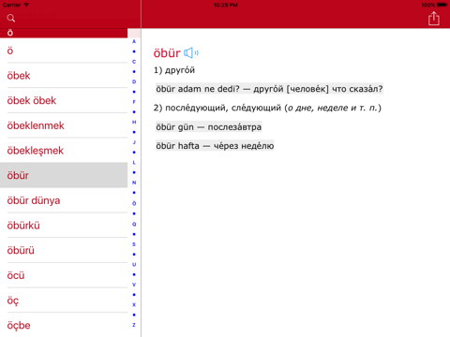450x337 pixels.
Task: Jump to letter Z in the index
Action: tap(134, 325)
